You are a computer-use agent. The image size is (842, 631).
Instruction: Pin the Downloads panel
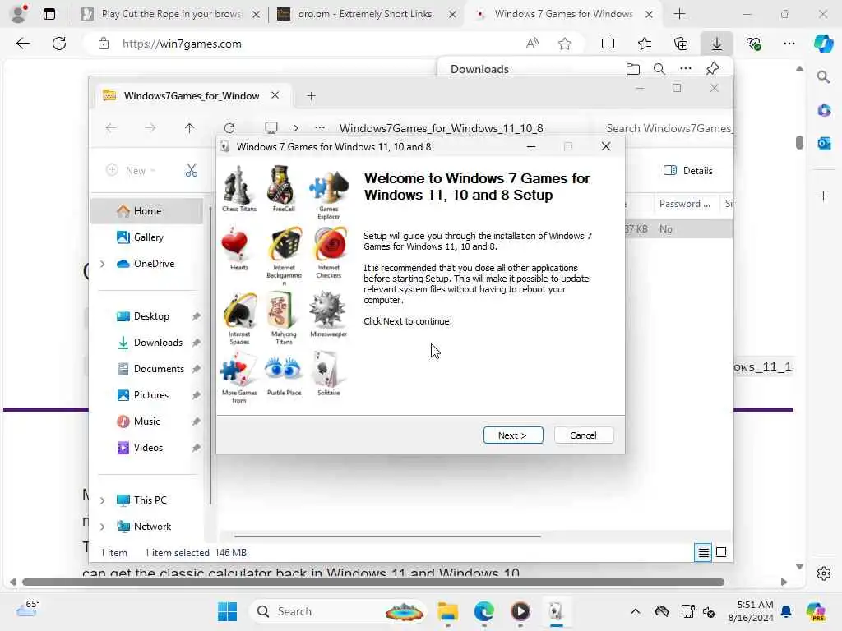coord(713,69)
